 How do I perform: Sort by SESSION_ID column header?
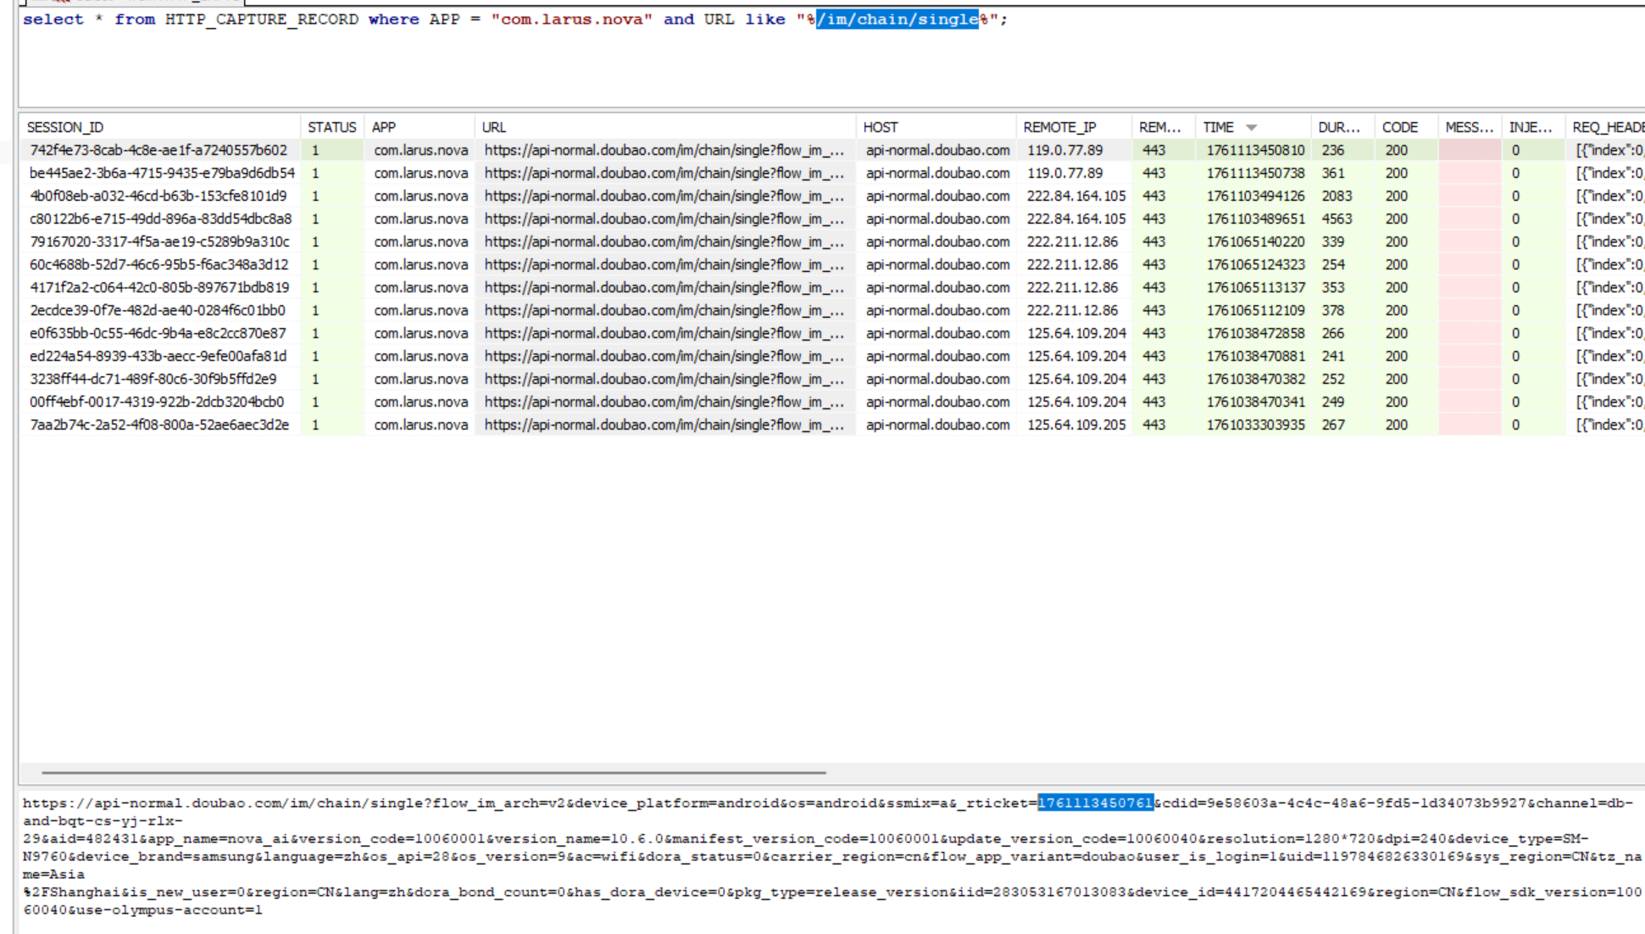(65, 127)
